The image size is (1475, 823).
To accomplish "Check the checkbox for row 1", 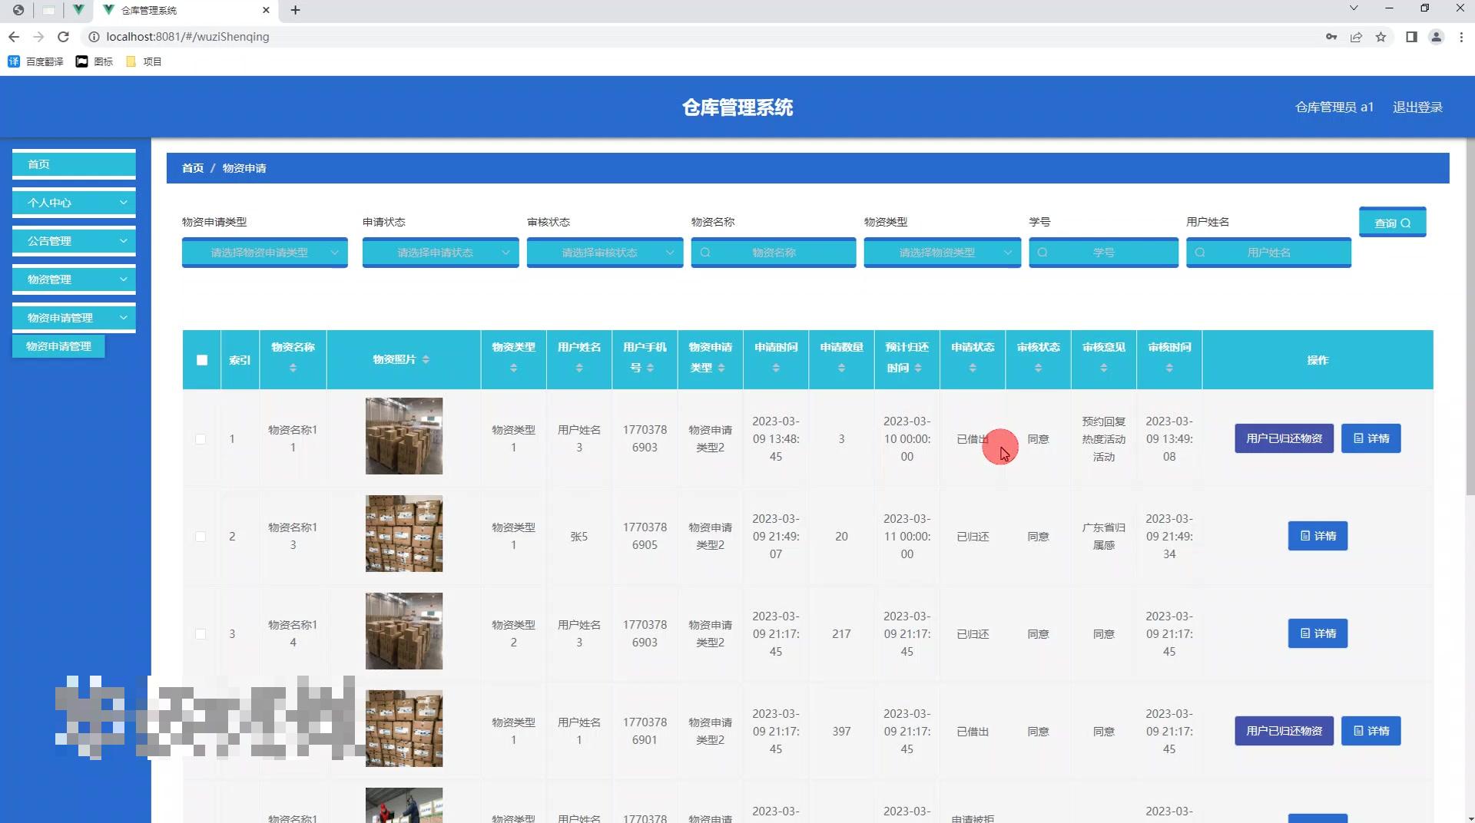I will click(x=201, y=438).
